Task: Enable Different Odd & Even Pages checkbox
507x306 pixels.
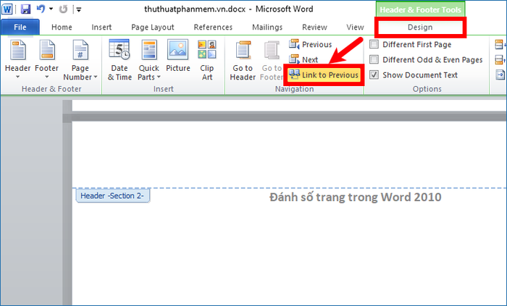Action: (x=374, y=59)
